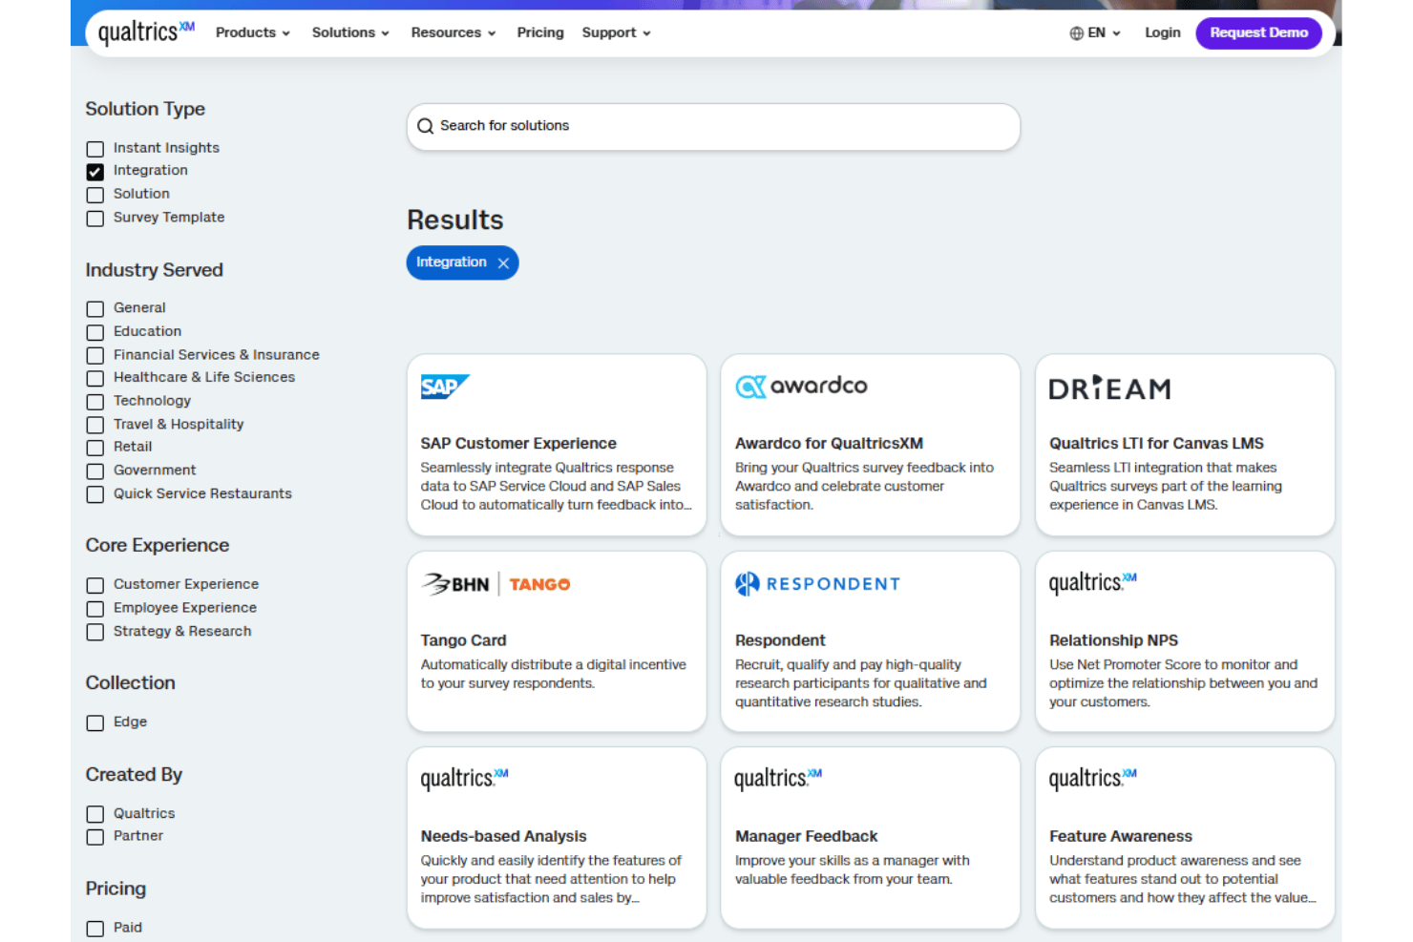Image resolution: width=1413 pixels, height=942 pixels.
Task: Uncheck the Integration checkbox
Action: pos(95,172)
